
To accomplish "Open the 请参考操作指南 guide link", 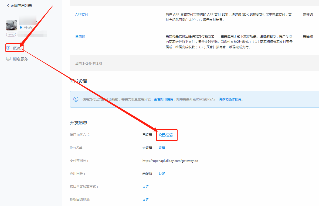I will click(x=230, y=99).
